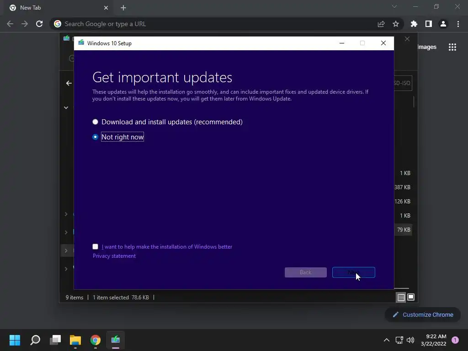The width and height of the screenshot is (468, 351).
Task: Open File Explorer from taskbar
Action: [x=75, y=340]
